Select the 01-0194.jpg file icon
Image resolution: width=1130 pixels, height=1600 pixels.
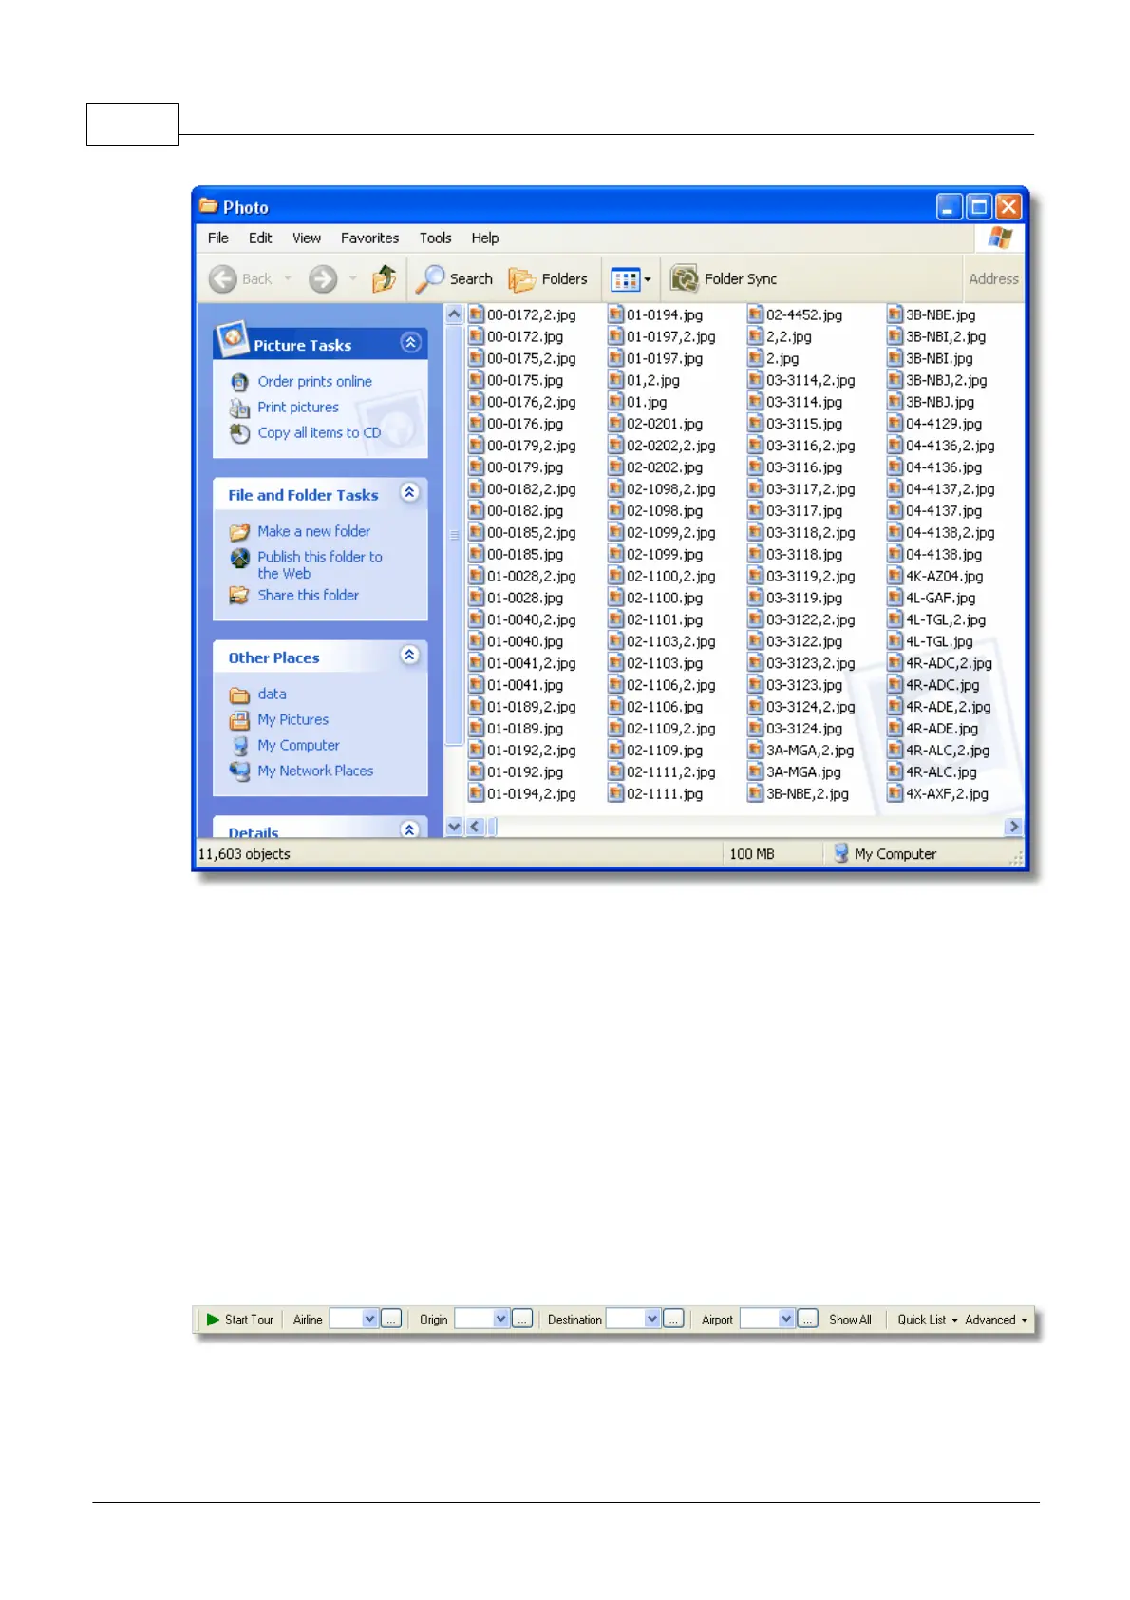[616, 314]
